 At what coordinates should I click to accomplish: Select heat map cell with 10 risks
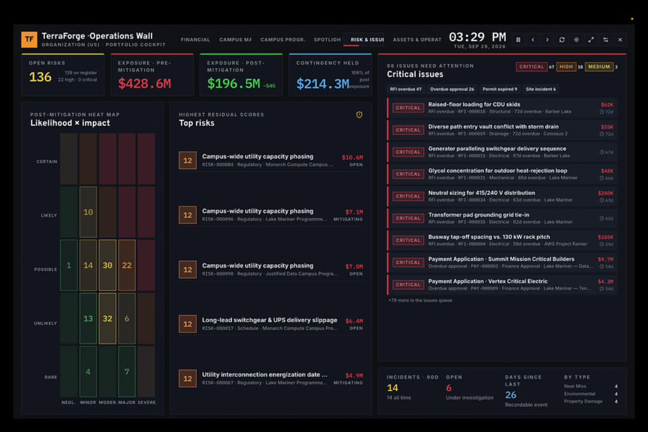click(88, 212)
